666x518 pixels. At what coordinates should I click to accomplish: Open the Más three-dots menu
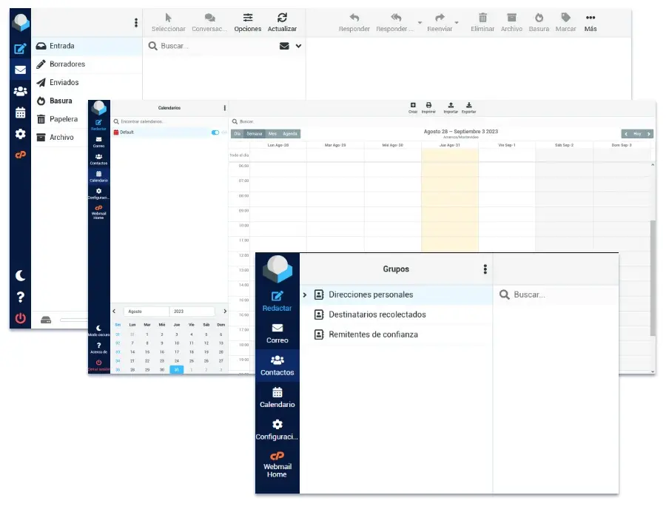(590, 21)
